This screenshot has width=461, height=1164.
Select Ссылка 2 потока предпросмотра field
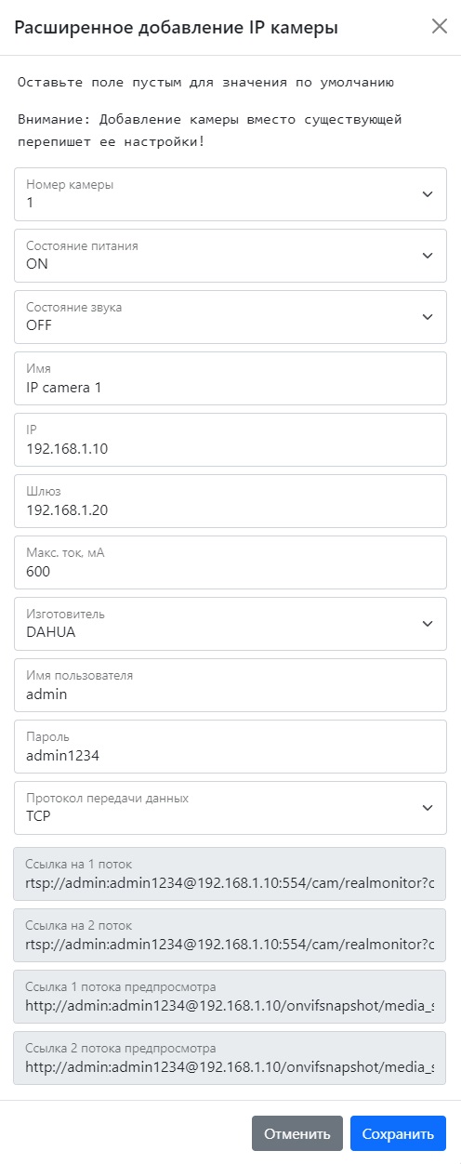click(x=230, y=1058)
